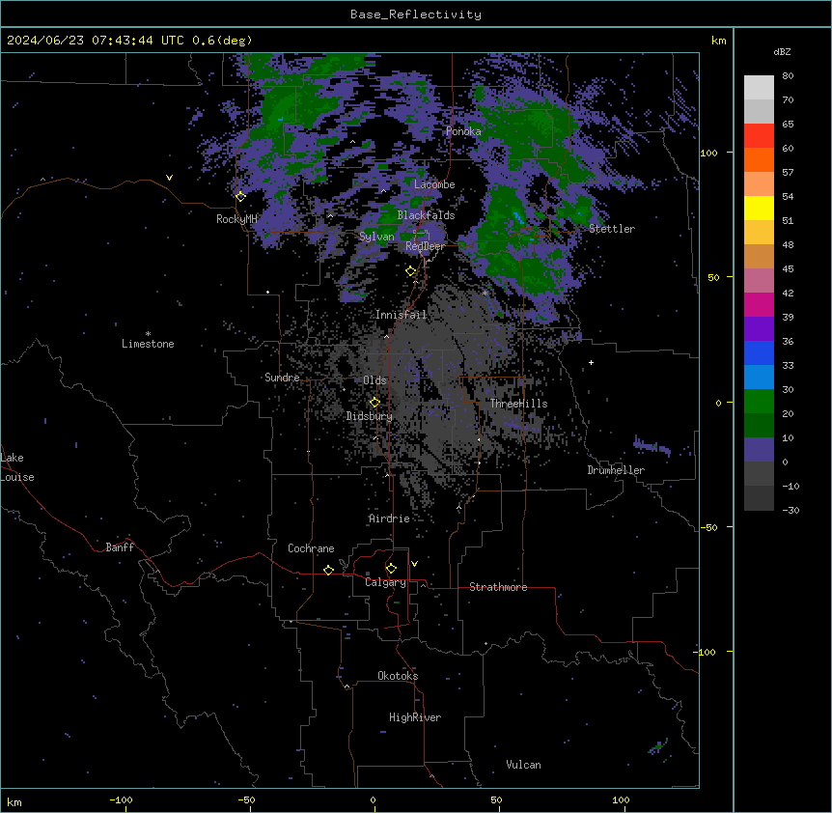Pick the purple 39-36 dBZ legend swatch
Image resolution: width=832 pixels, height=813 pixels.
coord(759,329)
